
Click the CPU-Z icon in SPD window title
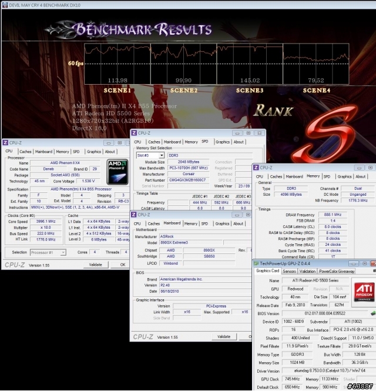134,133
